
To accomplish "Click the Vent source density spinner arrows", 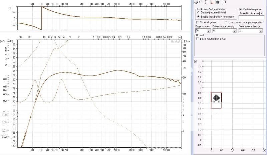I will [x=261, y=30].
